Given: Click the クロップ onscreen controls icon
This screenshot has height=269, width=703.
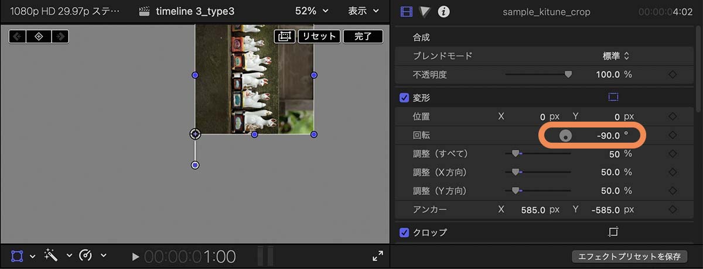Looking at the screenshot, I should (x=613, y=232).
